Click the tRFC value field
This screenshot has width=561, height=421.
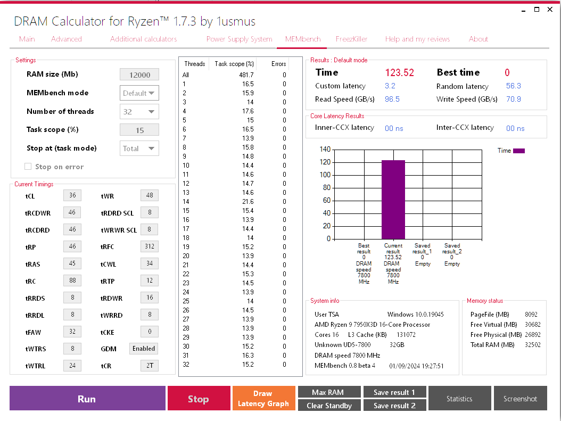point(150,246)
